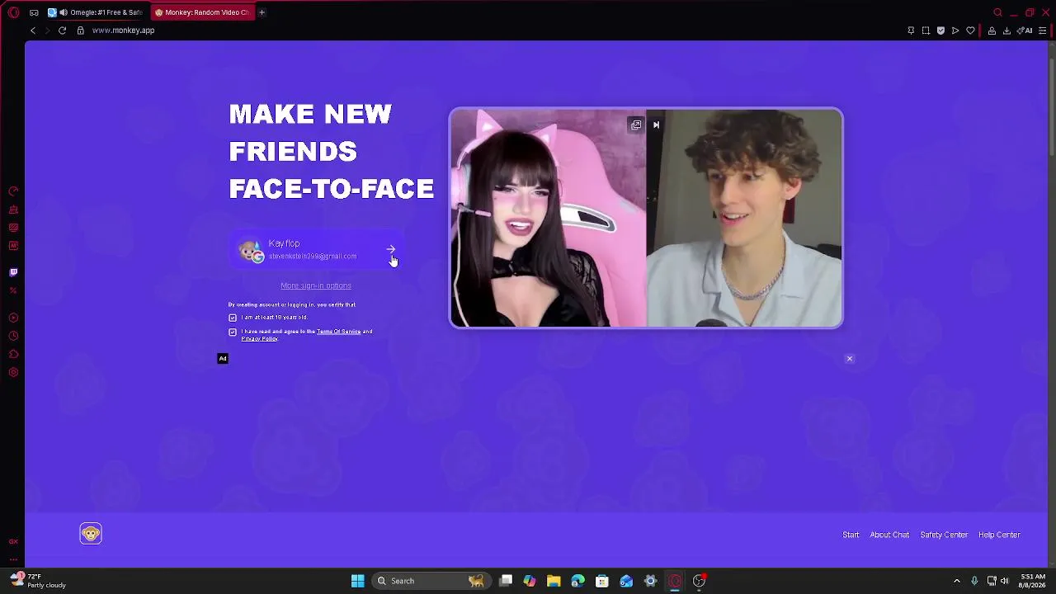Open the weather widget showing 72°F
The height and width of the screenshot is (594, 1056).
pyautogui.click(x=40, y=581)
